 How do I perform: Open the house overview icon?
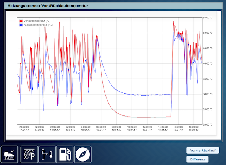[9, 154]
